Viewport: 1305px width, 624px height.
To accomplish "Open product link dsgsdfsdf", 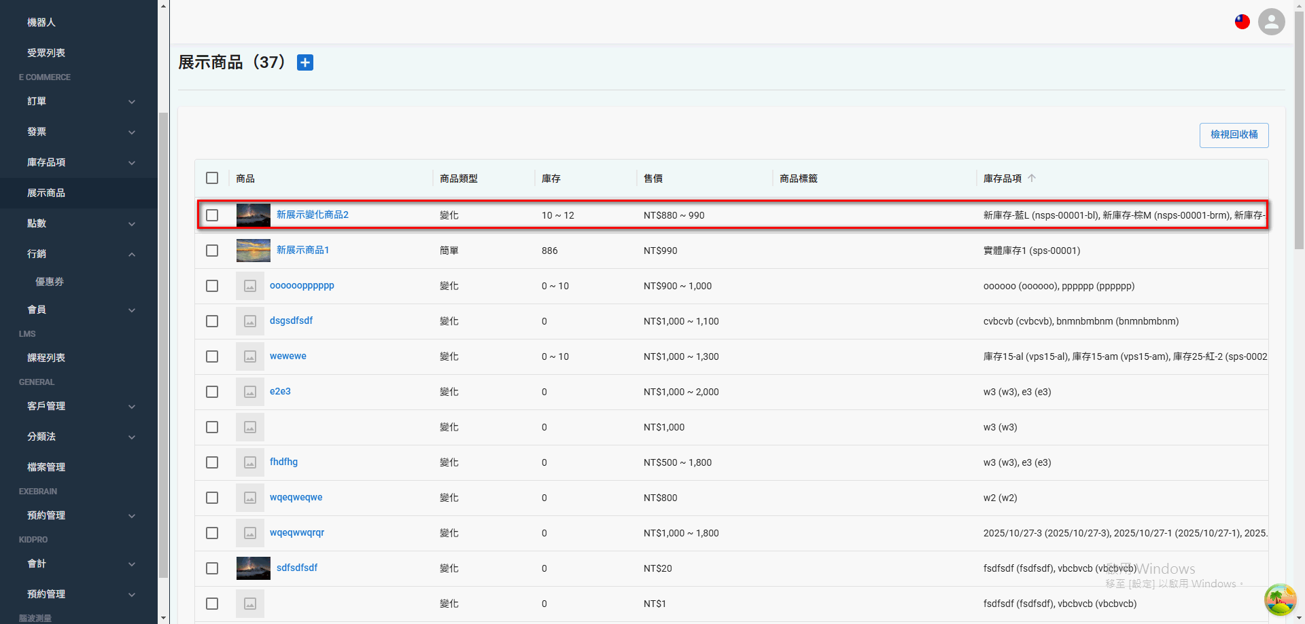I will [x=291, y=320].
